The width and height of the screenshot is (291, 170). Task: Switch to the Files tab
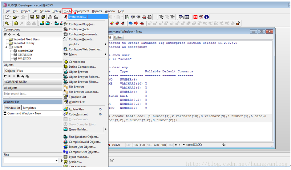pyautogui.click(x=20, y=71)
